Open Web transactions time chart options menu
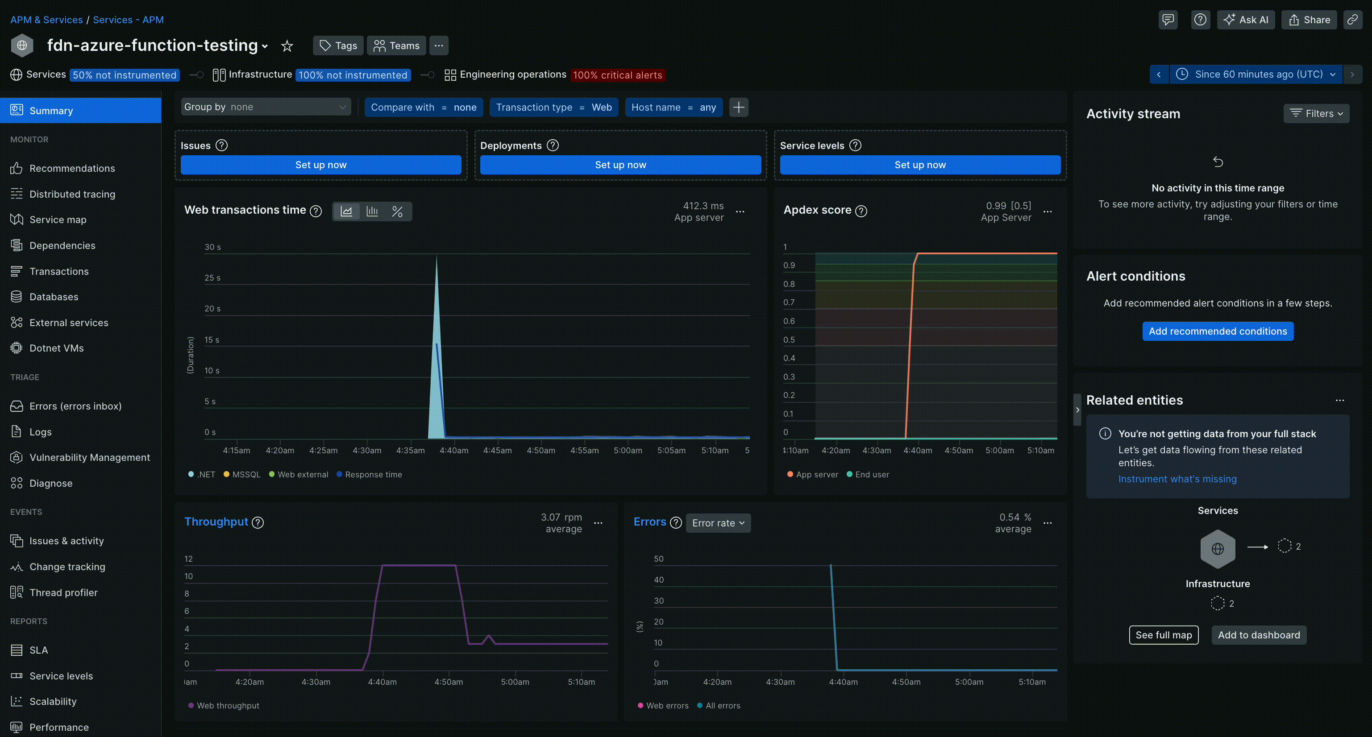Image resolution: width=1372 pixels, height=737 pixels. coord(740,211)
